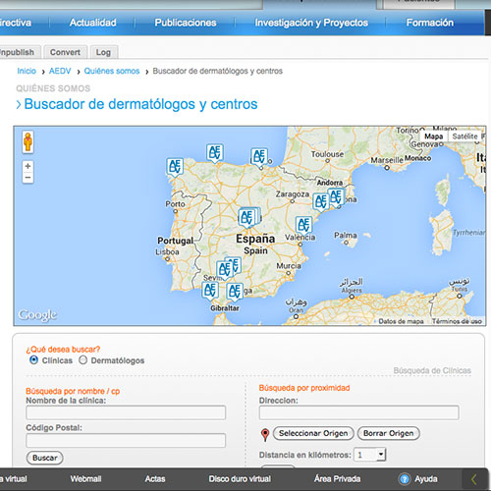Switch to Unpublish tab
This screenshot has height=491, width=491.
point(17,52)
